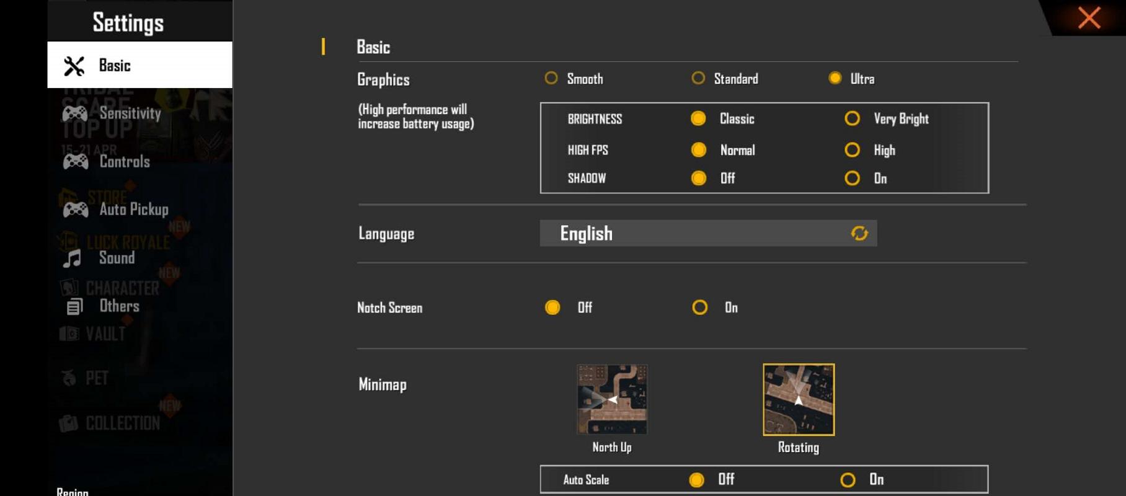The image size is (1126, 496).
Task: Click the gamepad icon beside Sensitivity
Action: pos(75,113)
